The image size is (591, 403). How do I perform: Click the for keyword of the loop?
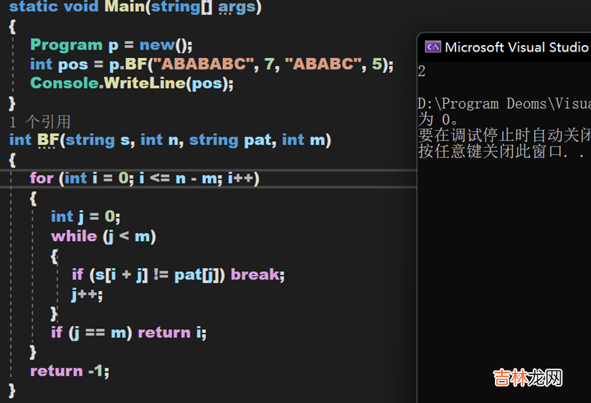[x=42, y=178]
